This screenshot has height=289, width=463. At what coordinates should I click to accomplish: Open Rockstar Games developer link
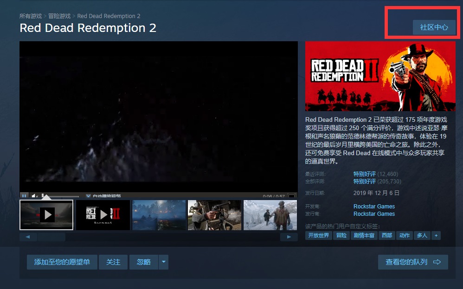pos(374,207)
